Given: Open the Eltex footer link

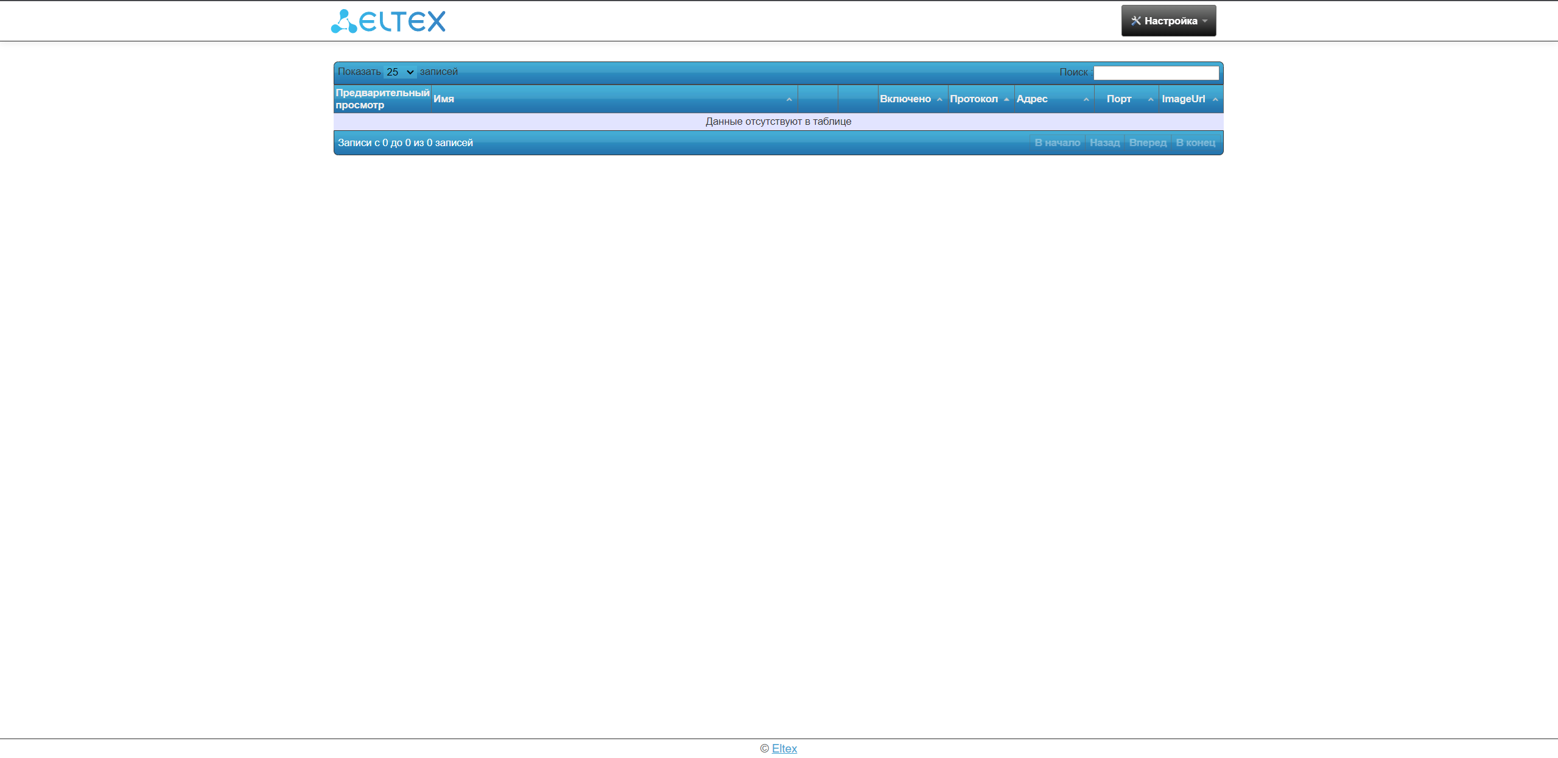Looking at the screenshot, I should [784, 749].
